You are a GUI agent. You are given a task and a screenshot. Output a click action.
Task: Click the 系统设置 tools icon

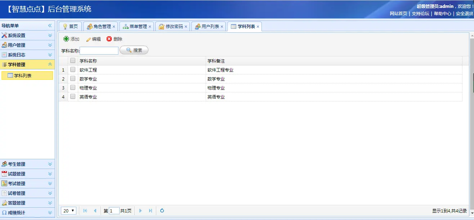[x=4, y=36]
